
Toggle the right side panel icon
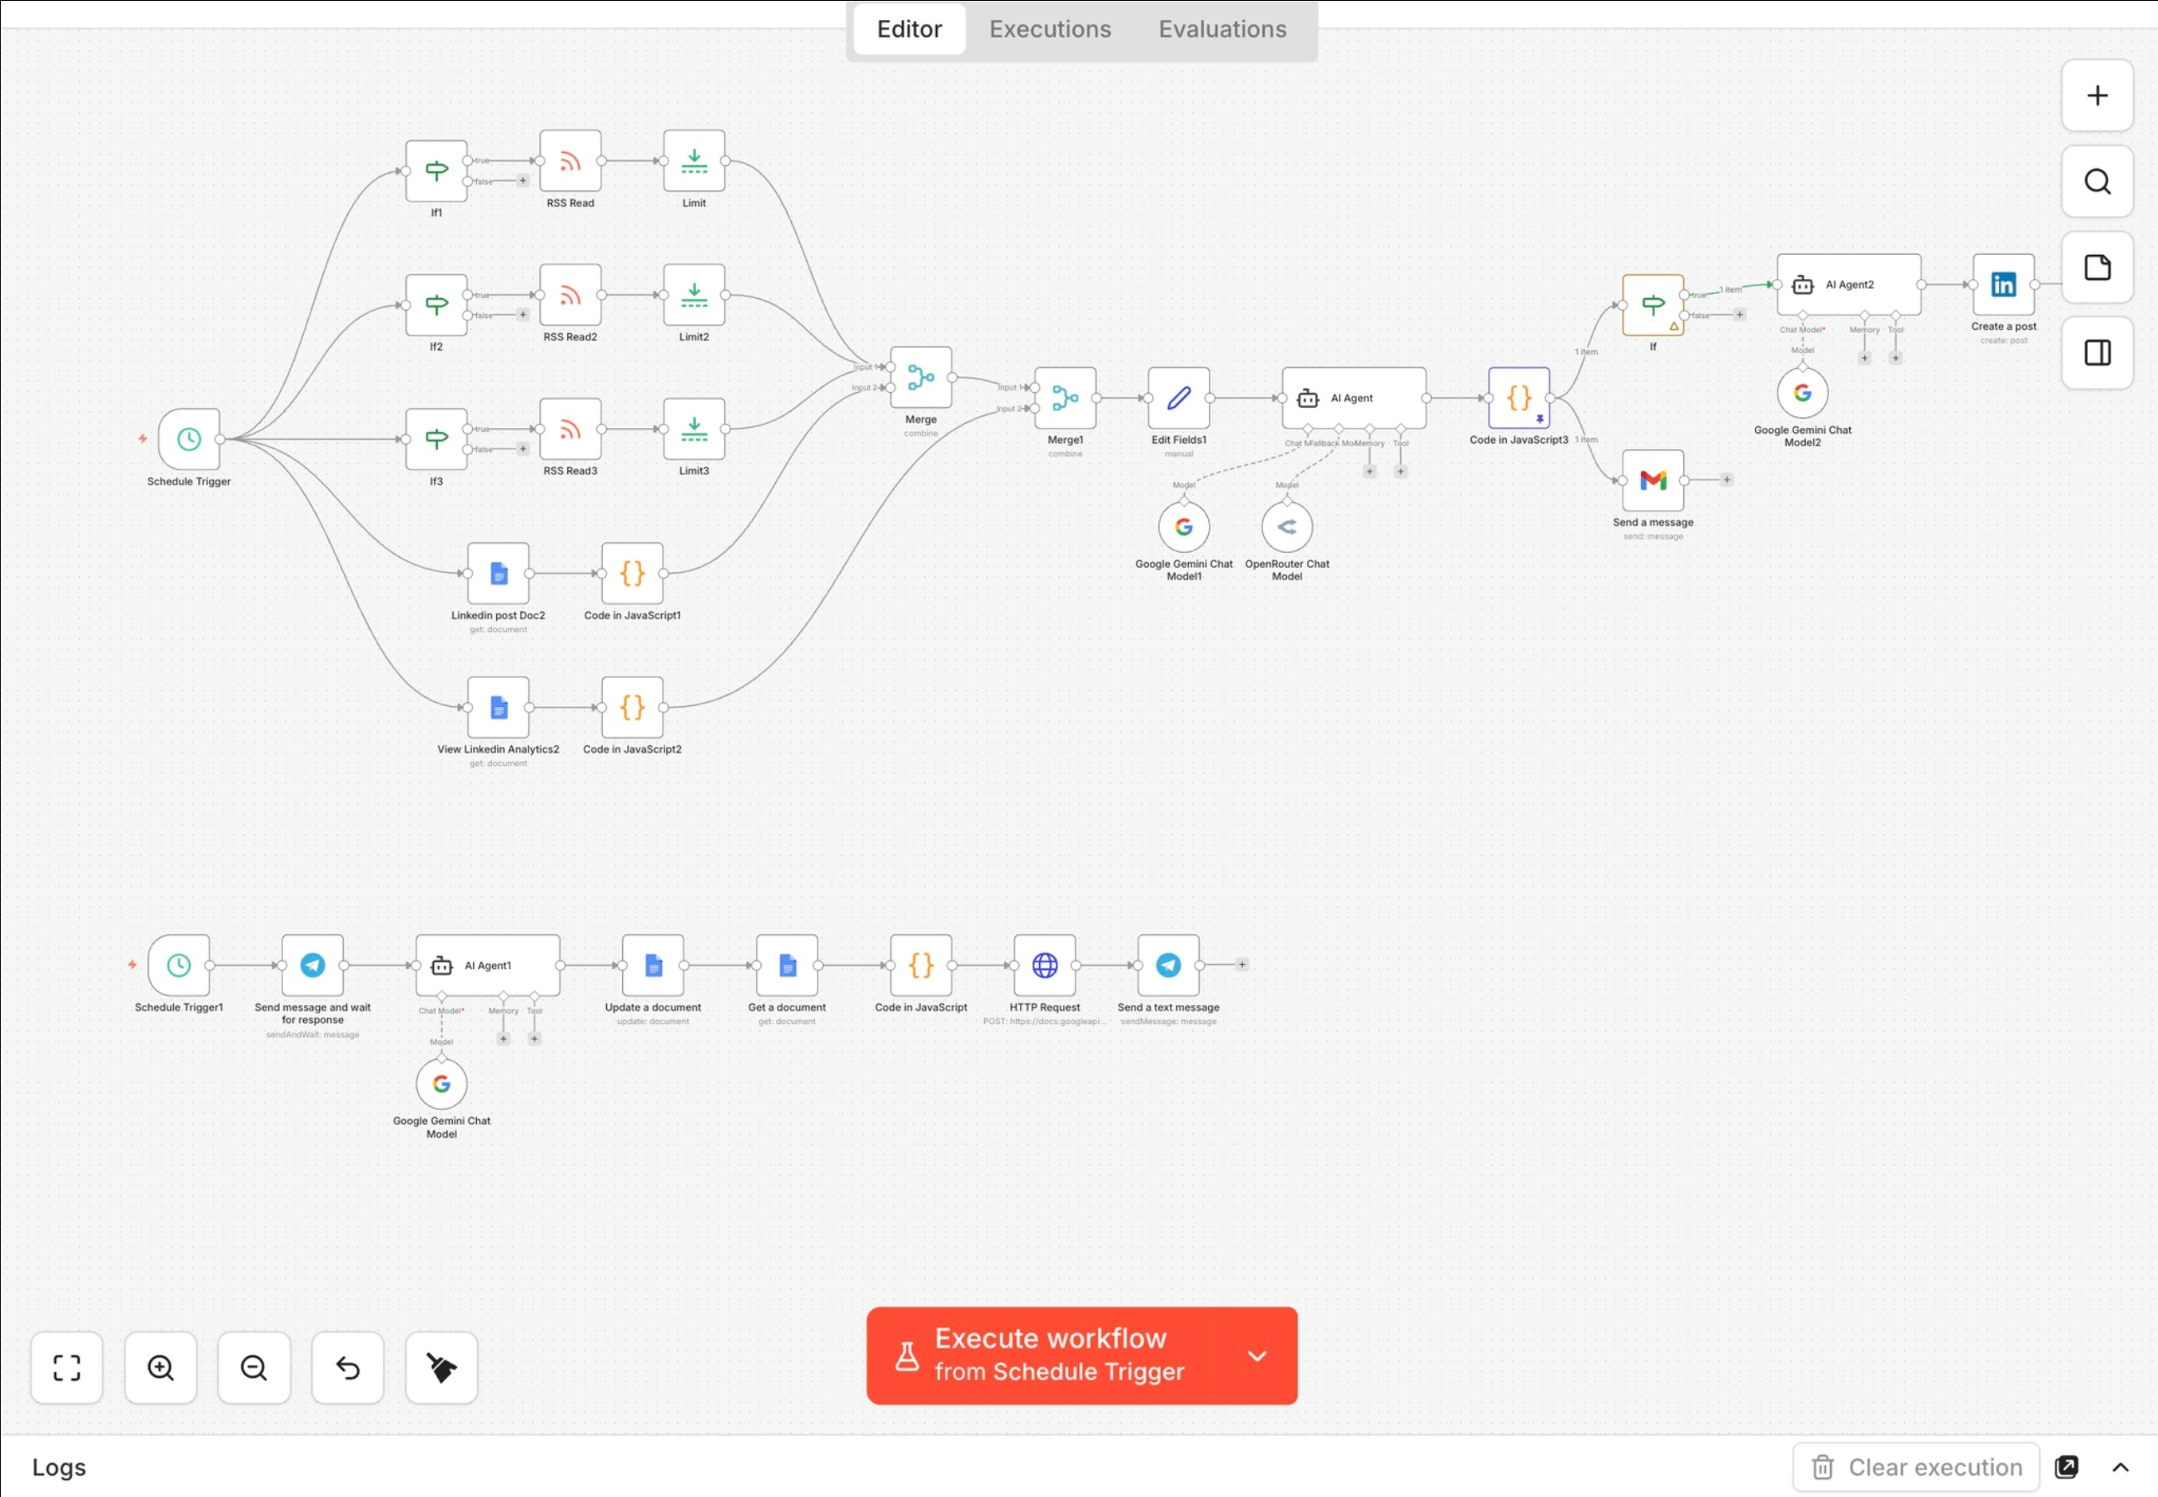click(x=2097, y=354)
